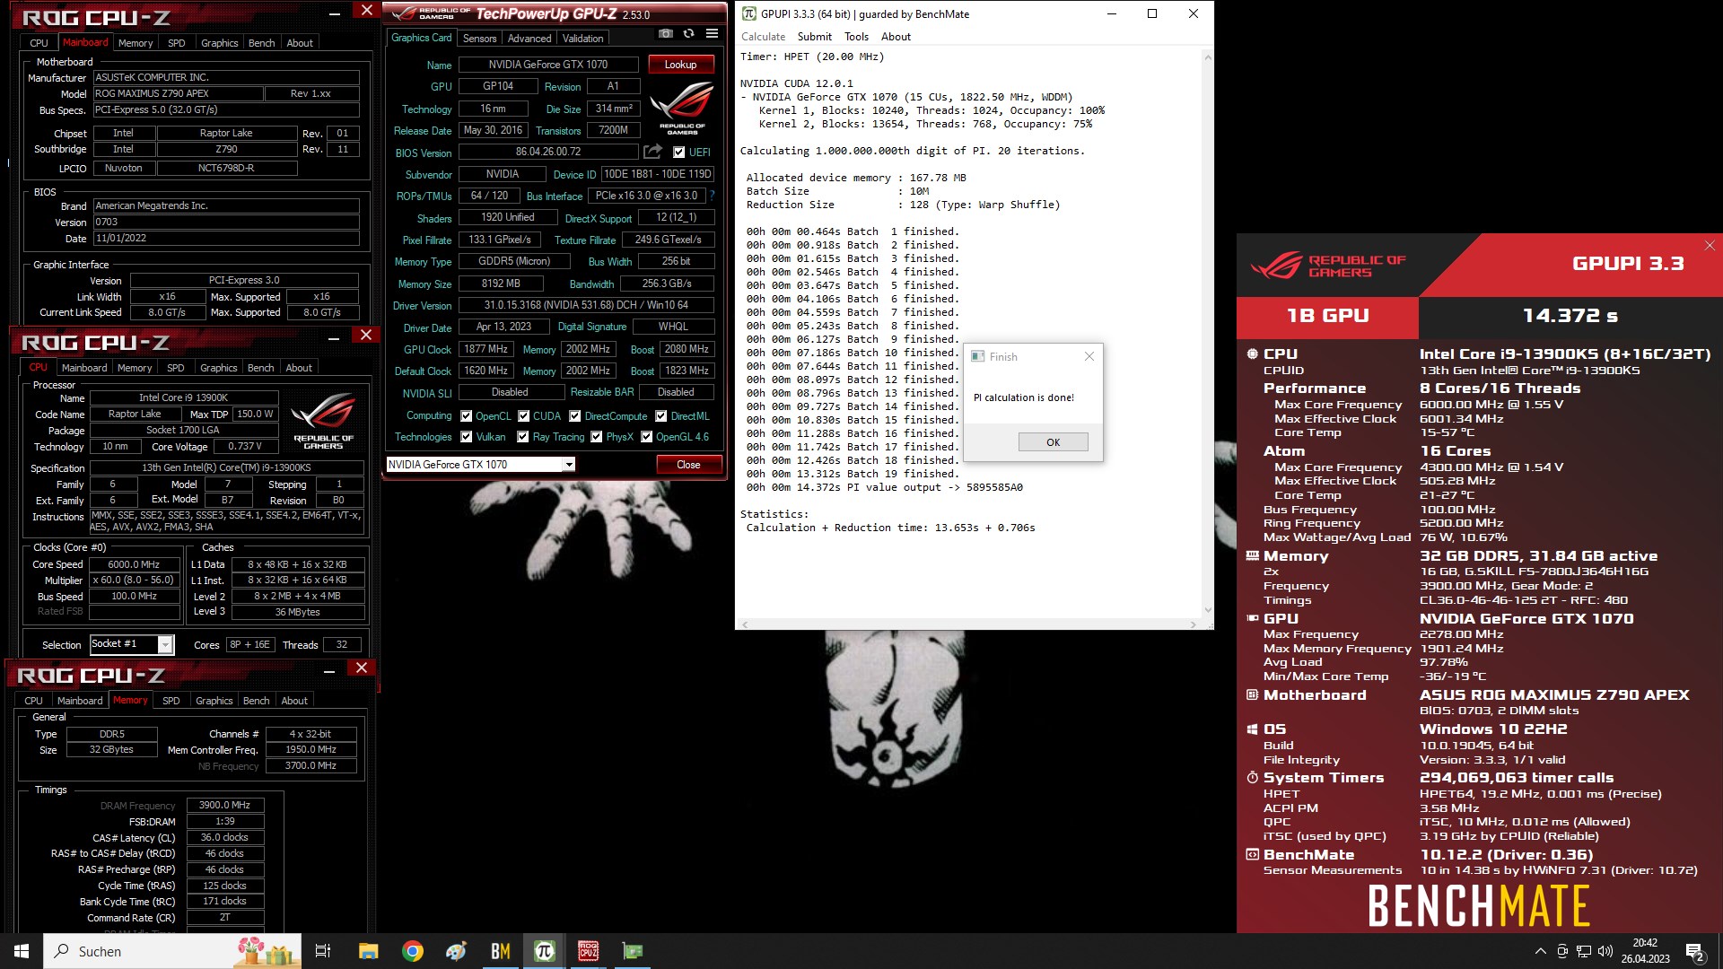Take a GPU-Z screenshot with the camera icon

coord(665,34)
